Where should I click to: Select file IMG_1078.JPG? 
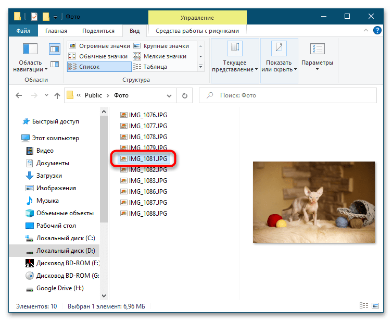click(x=144, y=137)
